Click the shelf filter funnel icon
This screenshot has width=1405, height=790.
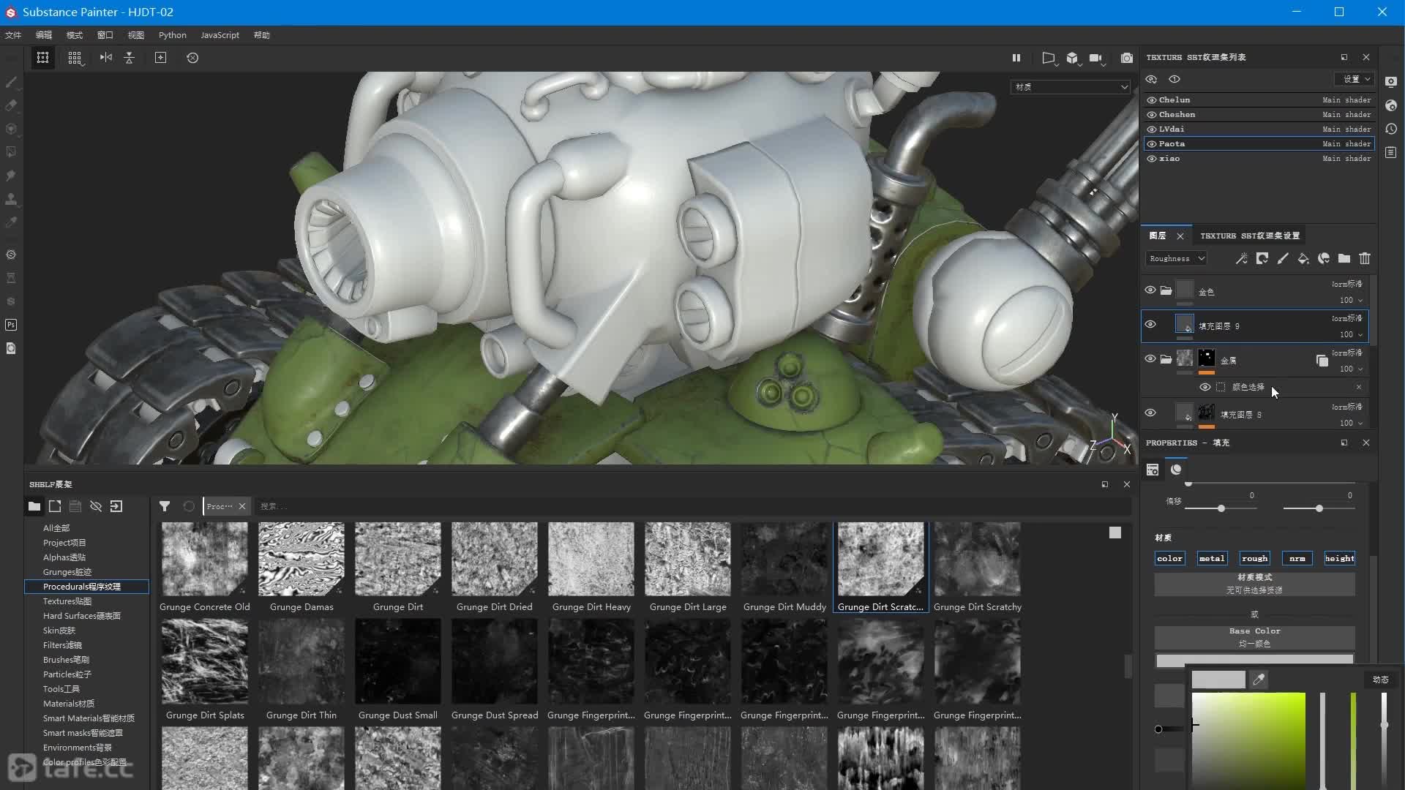point(165,506)
